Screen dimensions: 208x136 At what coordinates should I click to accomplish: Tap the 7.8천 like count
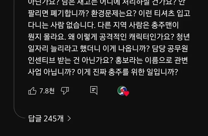47,91
